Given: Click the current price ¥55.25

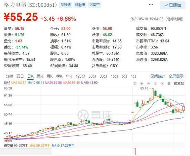Looking at the screenshot, I should [21, 17].
